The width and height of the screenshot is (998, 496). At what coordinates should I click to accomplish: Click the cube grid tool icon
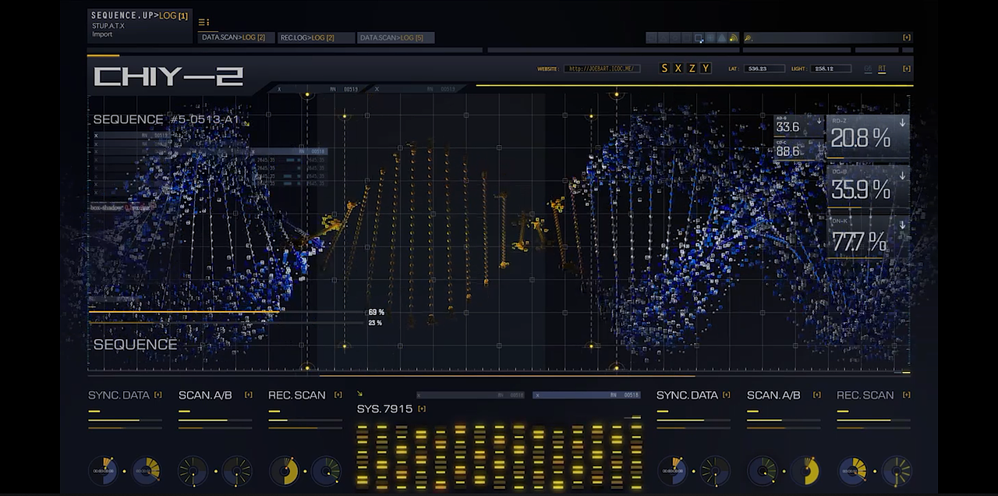[x=710, y=37]
